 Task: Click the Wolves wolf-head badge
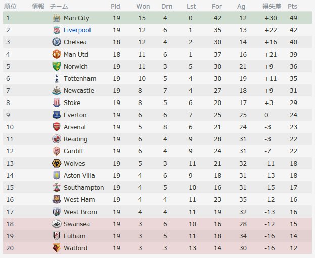click(x=57, y=163)
